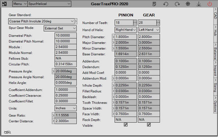This screenshot has height=137, width=218.
Task: Click arrow beside pinion Space Width
Action: (113, 108)
